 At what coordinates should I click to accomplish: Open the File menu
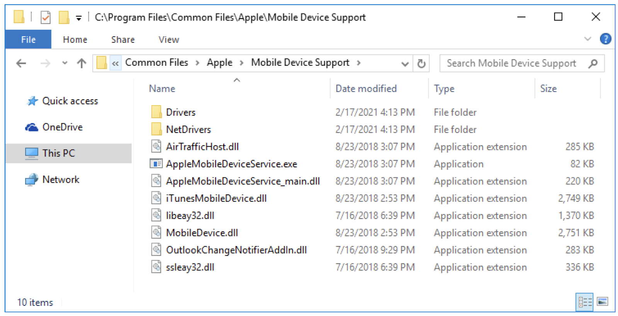(27, 39)
